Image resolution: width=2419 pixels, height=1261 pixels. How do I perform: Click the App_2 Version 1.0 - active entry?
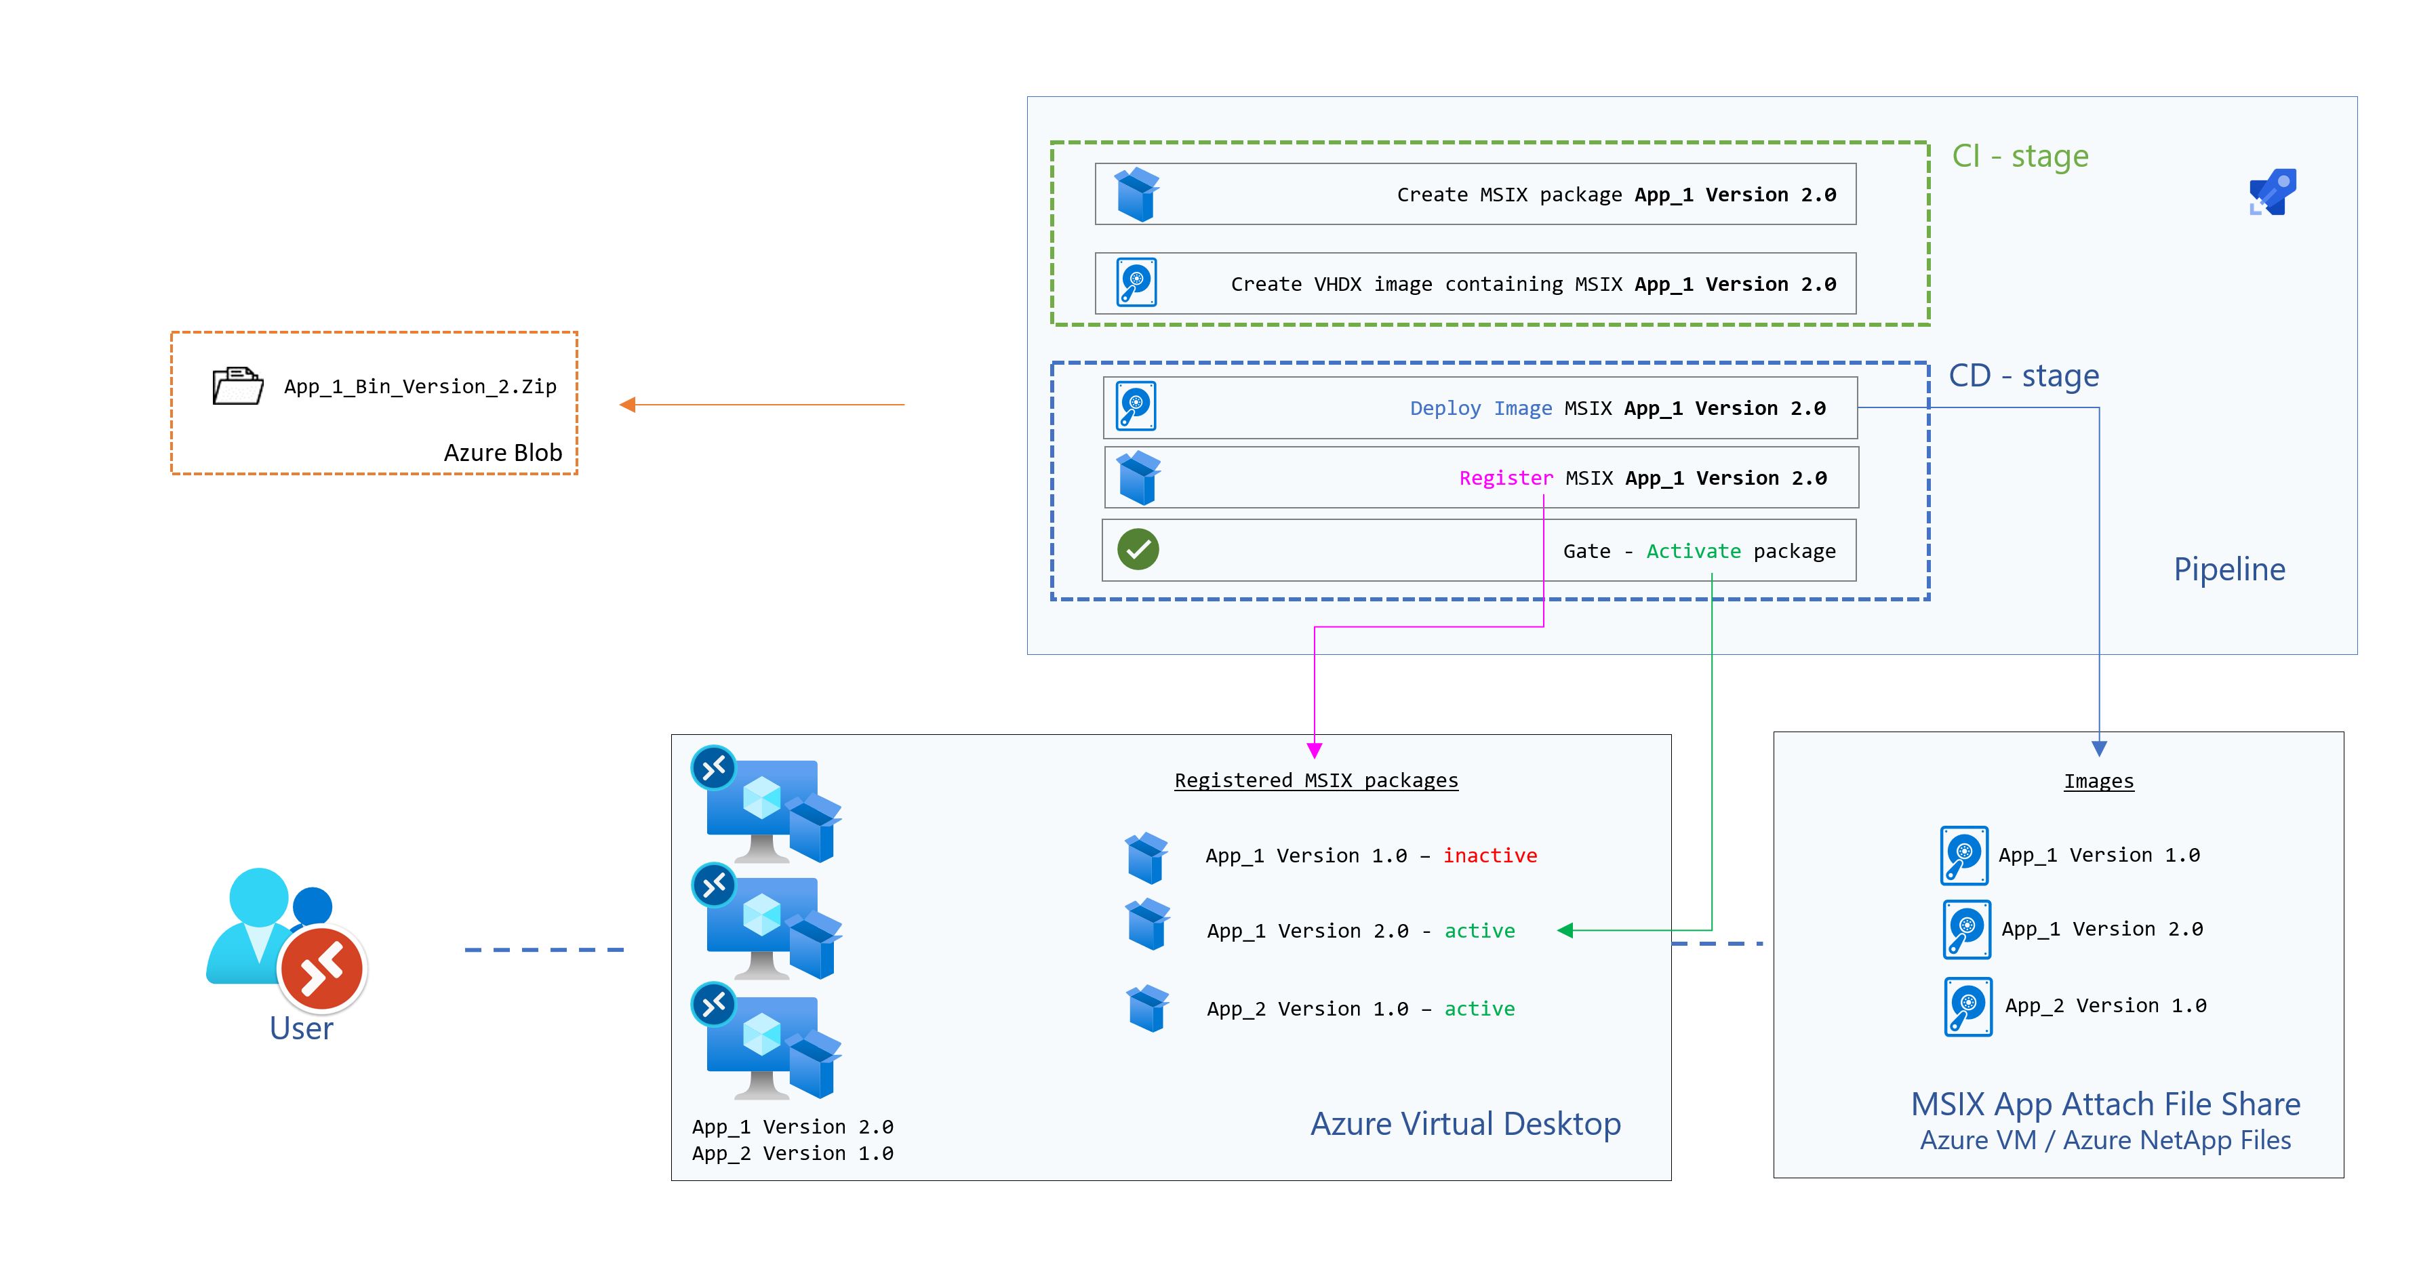coord(1361,1008)
